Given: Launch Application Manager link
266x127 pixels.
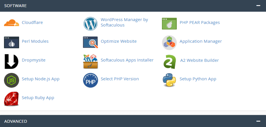Looking at the screenshot, I should (201, 41).
